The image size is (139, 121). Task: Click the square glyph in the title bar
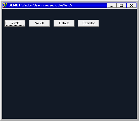pos(121,5)
